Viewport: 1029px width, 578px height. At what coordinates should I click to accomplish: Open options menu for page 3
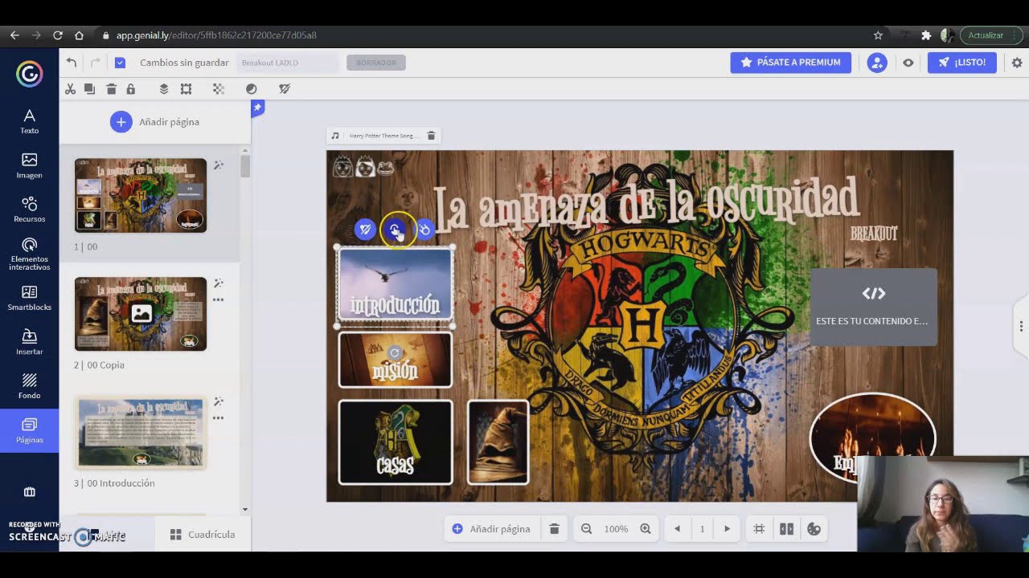pos(218,418)
